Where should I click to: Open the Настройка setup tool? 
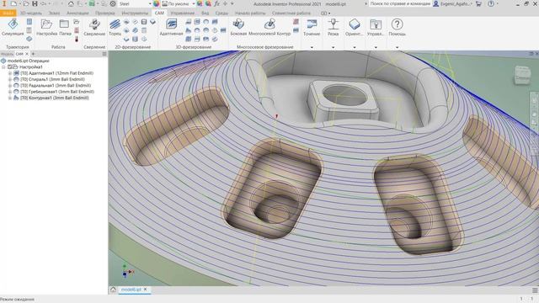click(x=47, y=28)
